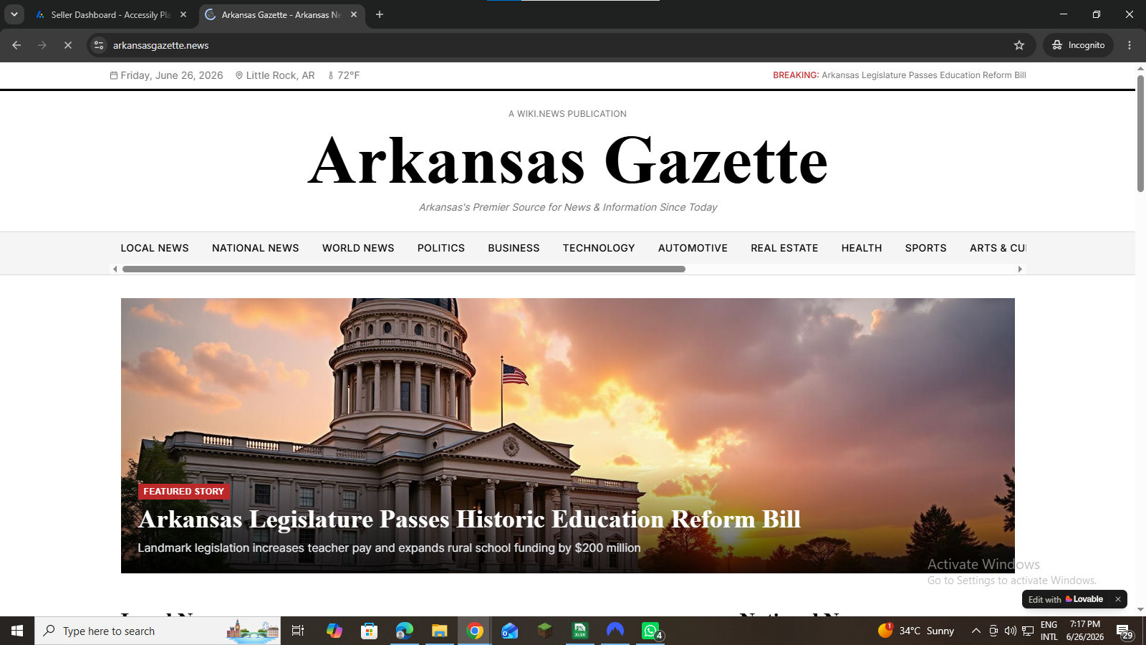The image size is (1146, 645).
Task: Select the AUTOMOTIVE nav item
Action: pos(693,248)
